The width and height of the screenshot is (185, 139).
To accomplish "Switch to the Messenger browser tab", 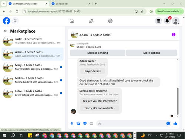I will (28, 4).
